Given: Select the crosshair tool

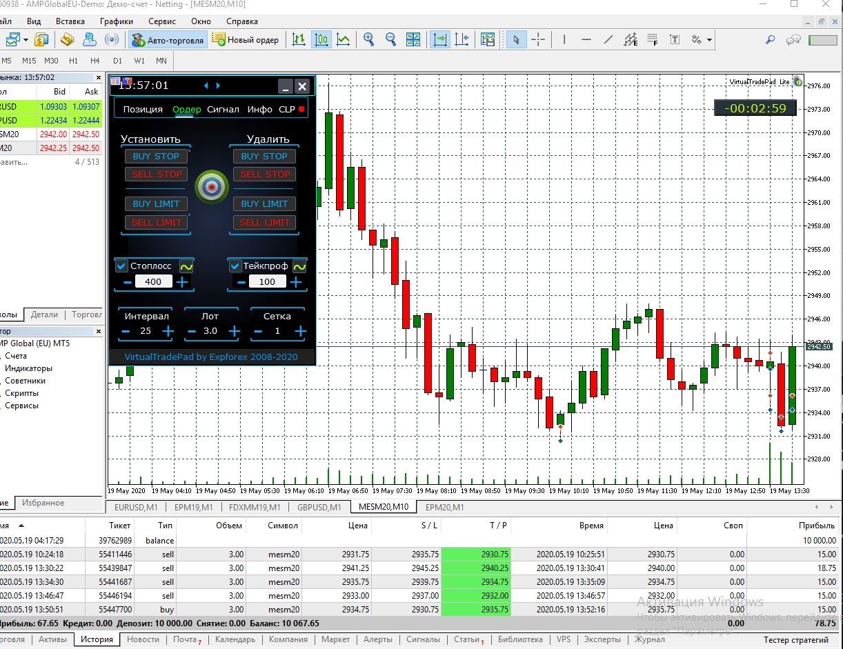Looking at the screenshot, I should 538,39.
